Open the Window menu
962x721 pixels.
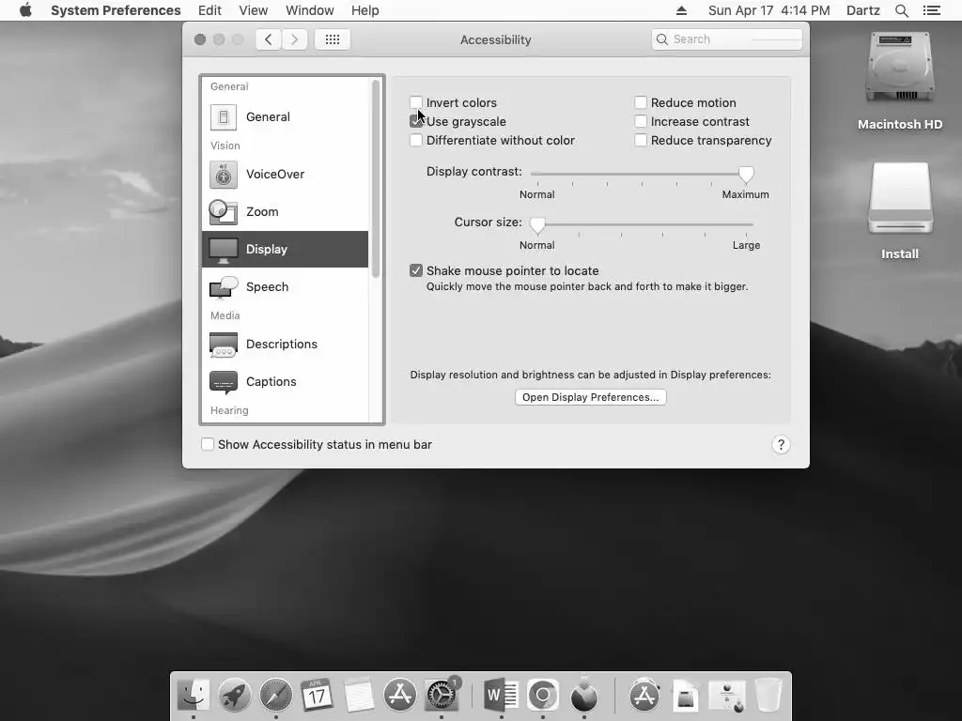pos(309,10)
